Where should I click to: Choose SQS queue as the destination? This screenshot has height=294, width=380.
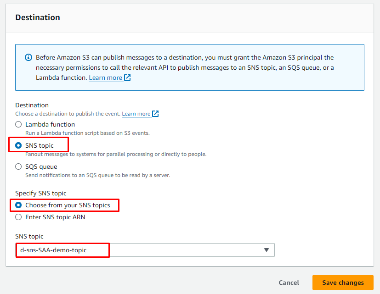[18, 166]
